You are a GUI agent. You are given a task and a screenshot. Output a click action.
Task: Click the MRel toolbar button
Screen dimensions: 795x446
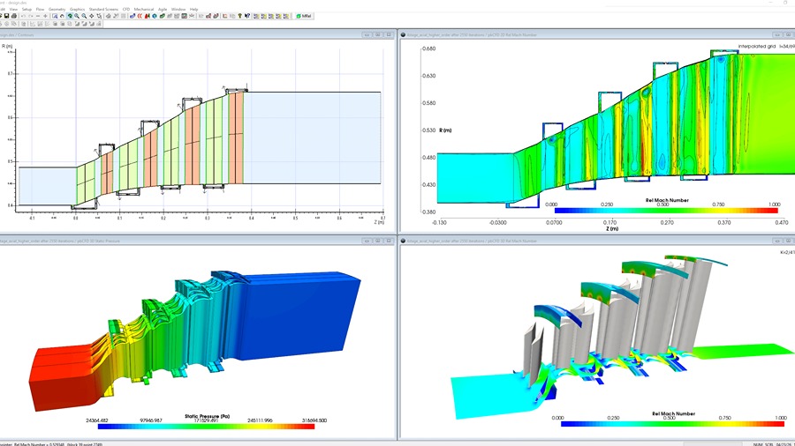coord(304,16)
